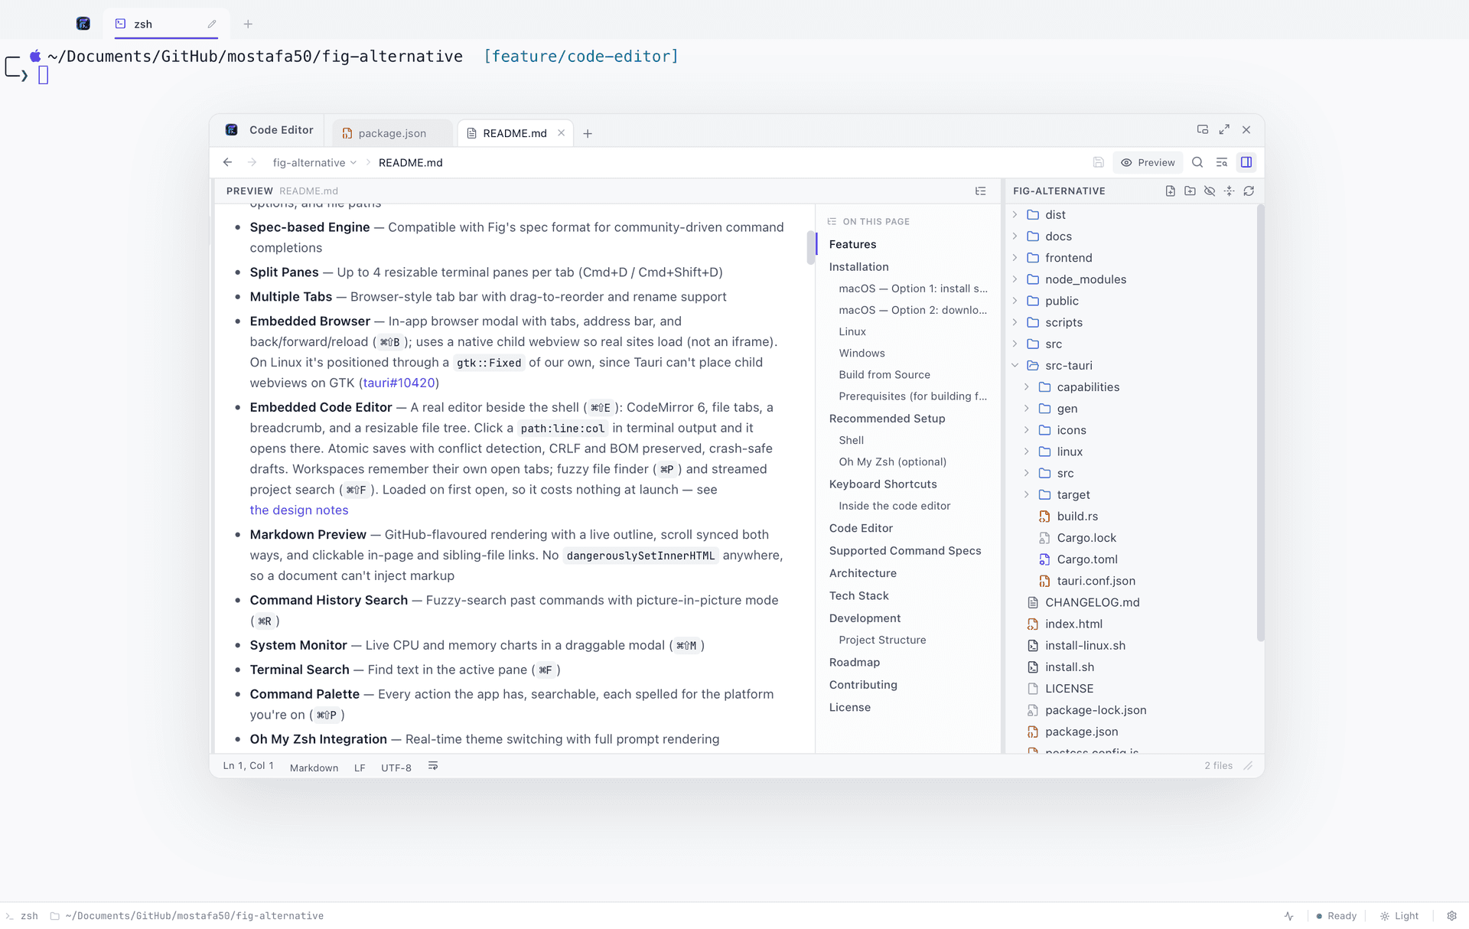This screenshot has height=929, width=1469.
Task: Create a new file in FIG-ALTERNATIVE tree
Action: [x=1170, y=191]
